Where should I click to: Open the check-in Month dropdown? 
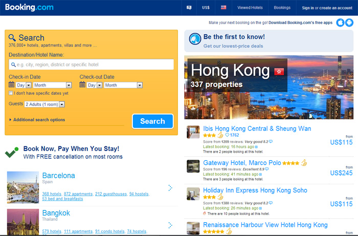pos(52,85)
